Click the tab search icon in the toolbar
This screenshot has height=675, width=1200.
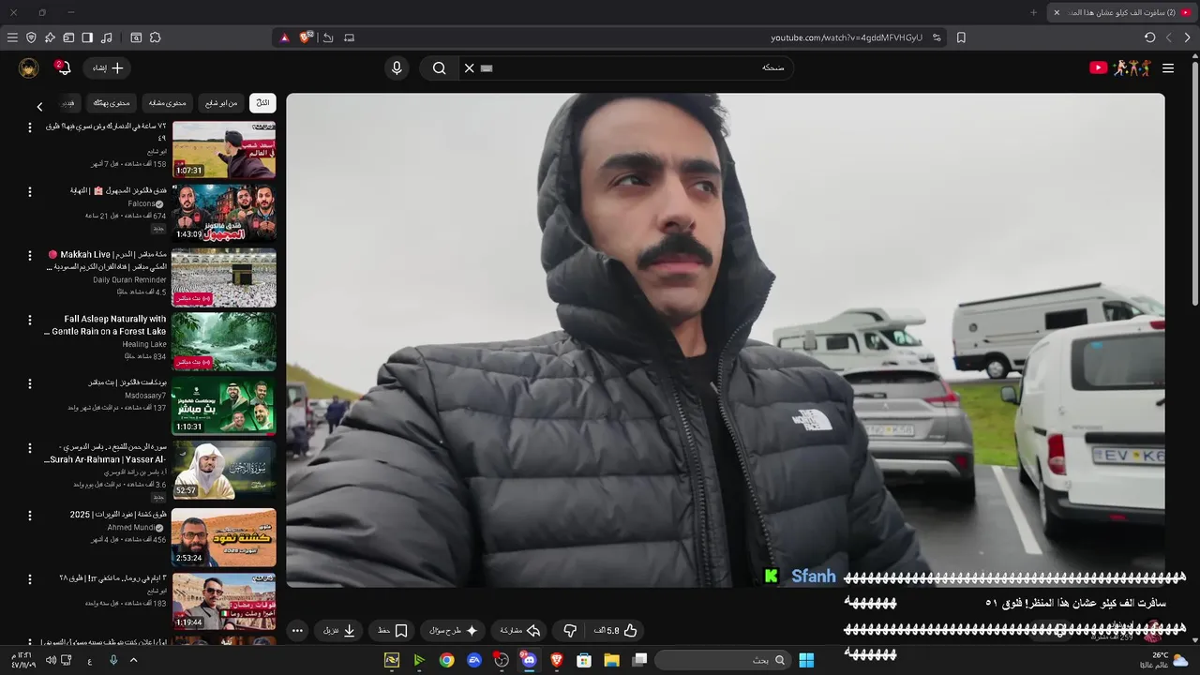pos(136,37)
